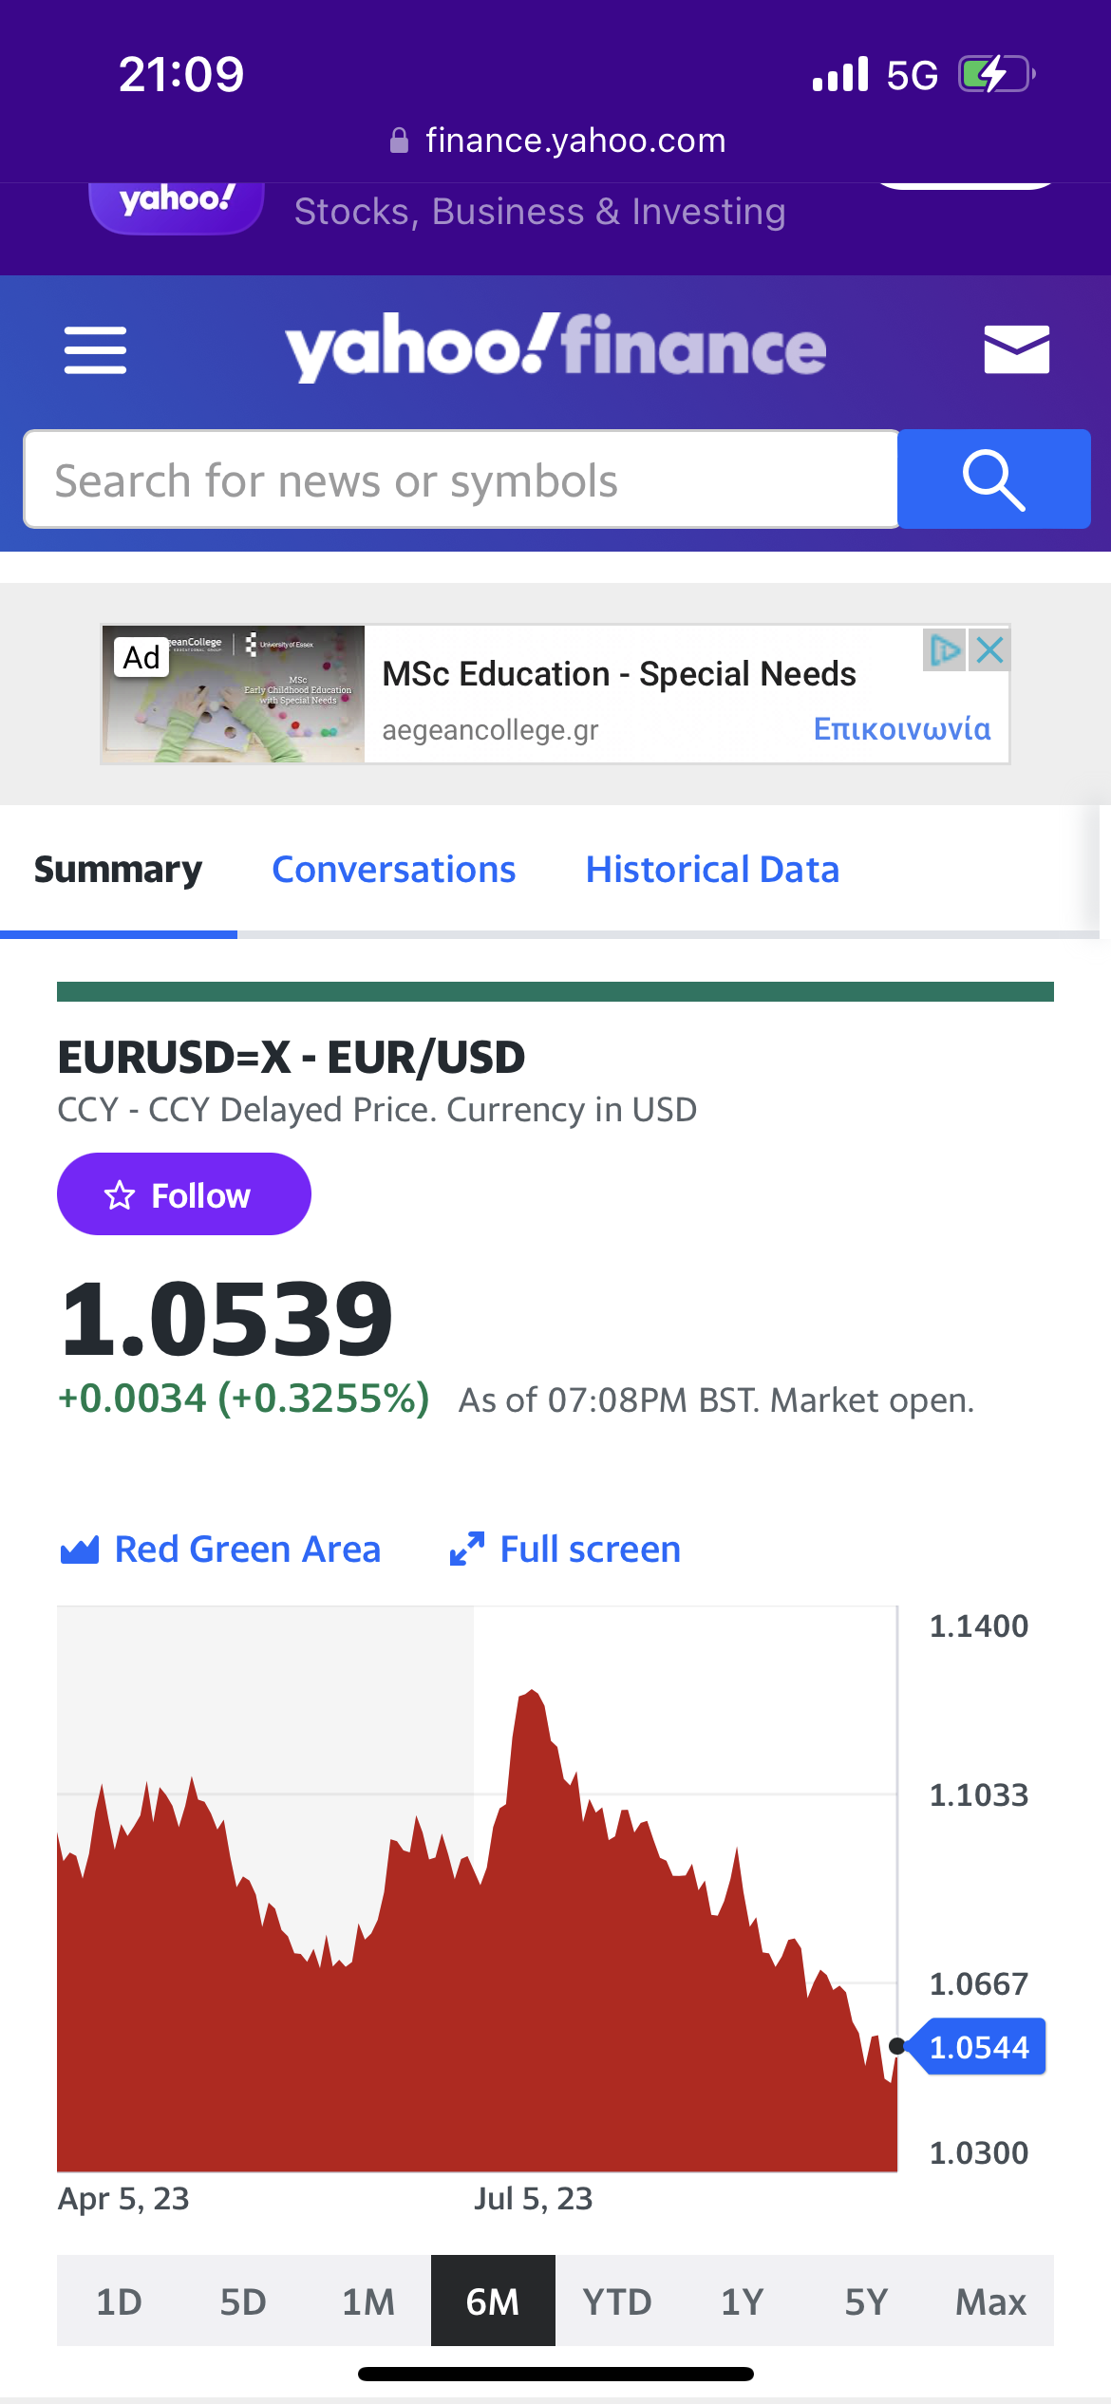Image resolution: width=1111 pixels, height=2404 pixels.
Task: Select the 5Y chart range
Action: [866, 2301]
